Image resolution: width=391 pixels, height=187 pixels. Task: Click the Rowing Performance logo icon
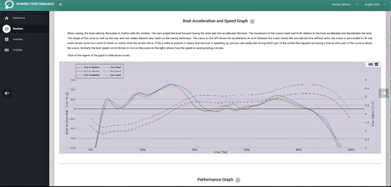click(9, 4)
